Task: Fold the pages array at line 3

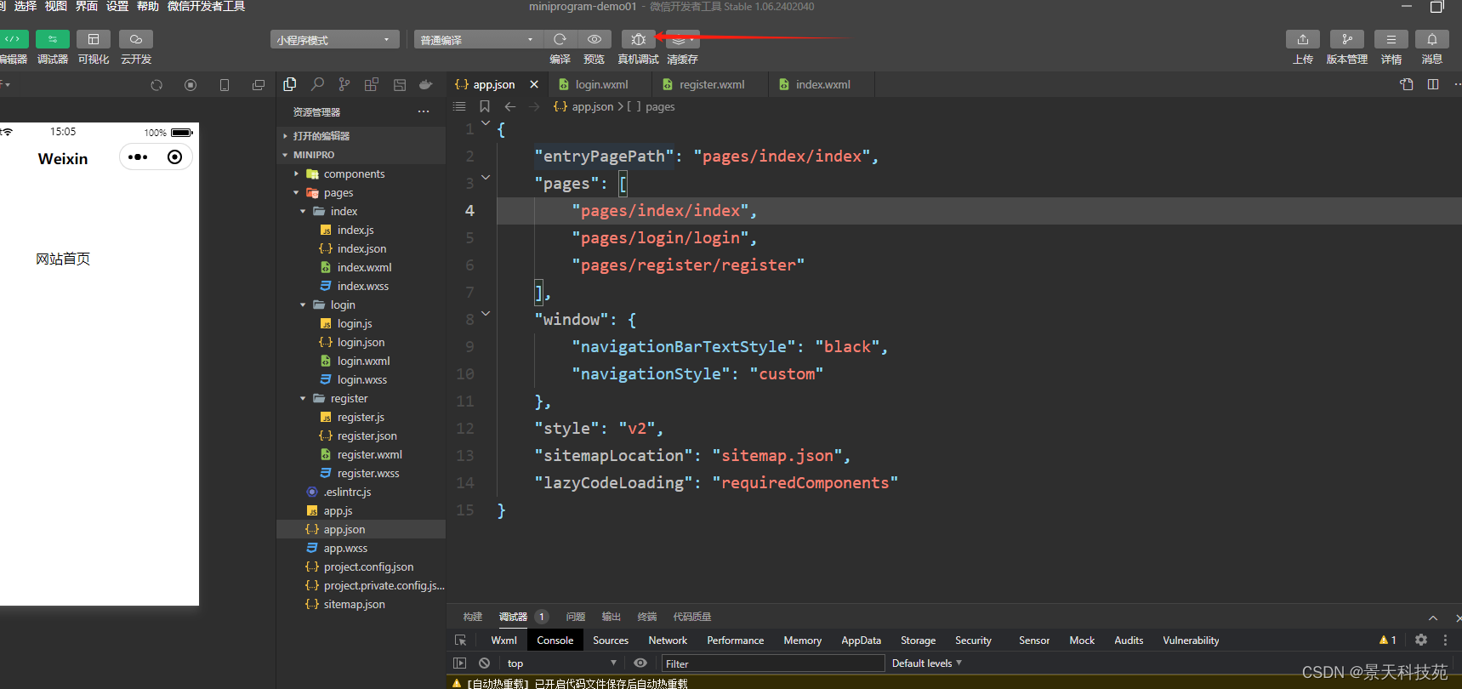Action: coord(486,177)
